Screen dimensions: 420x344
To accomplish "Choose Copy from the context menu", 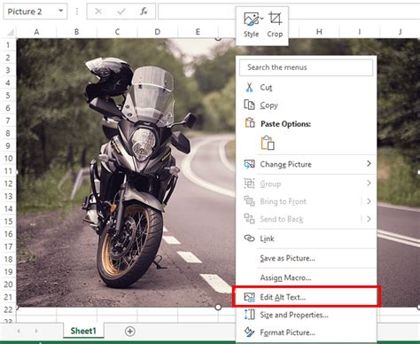I will coord(307,106).
